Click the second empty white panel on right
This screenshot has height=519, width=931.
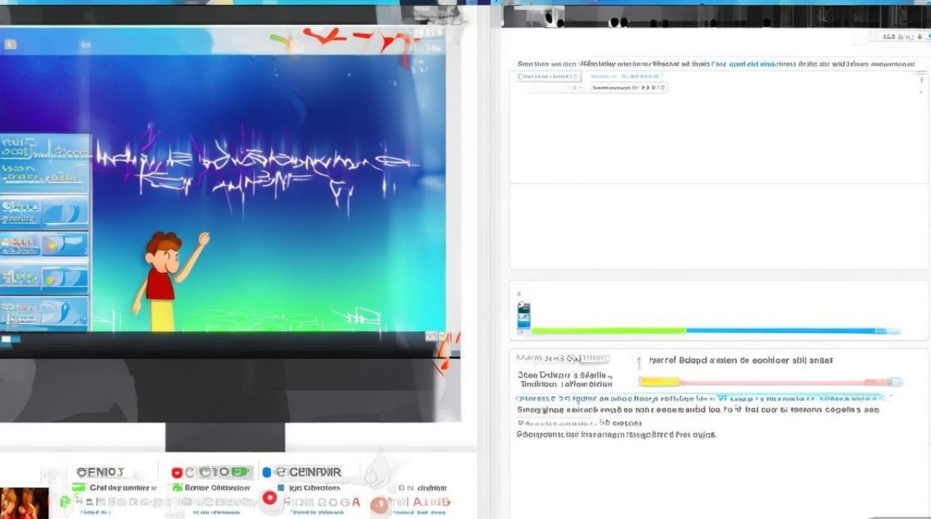718,227
